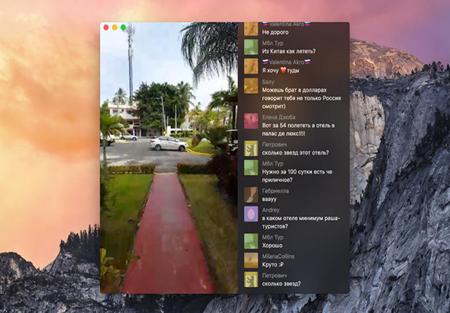Image resolution: width=450 pixels, height=313 pixels.
Task: Click Мбл Тур avatar beside 'Хорошо'
Action: click(x=251, y=241)
